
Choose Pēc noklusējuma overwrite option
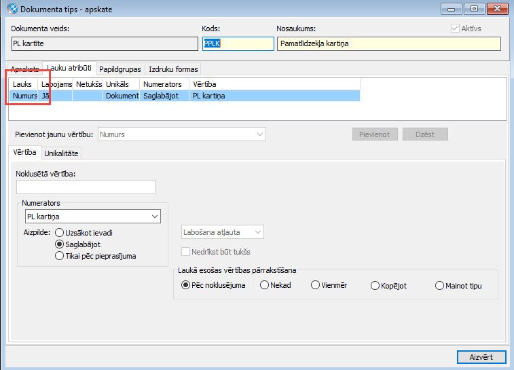185,285
